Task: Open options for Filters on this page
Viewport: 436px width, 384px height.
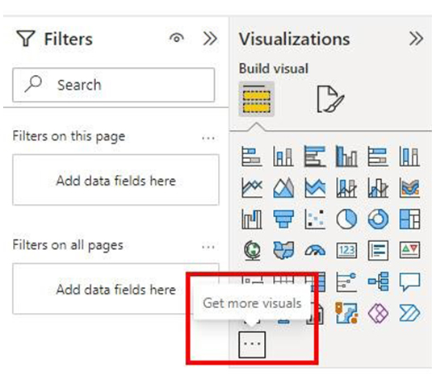Action: pos(208,137)
